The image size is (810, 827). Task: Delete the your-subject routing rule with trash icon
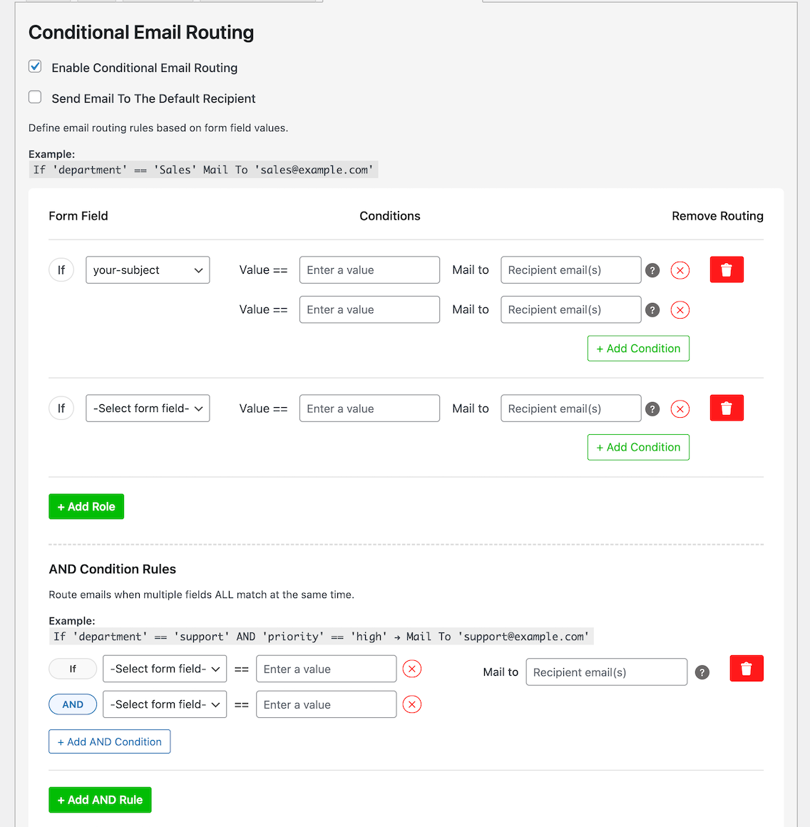pos(727,270)
